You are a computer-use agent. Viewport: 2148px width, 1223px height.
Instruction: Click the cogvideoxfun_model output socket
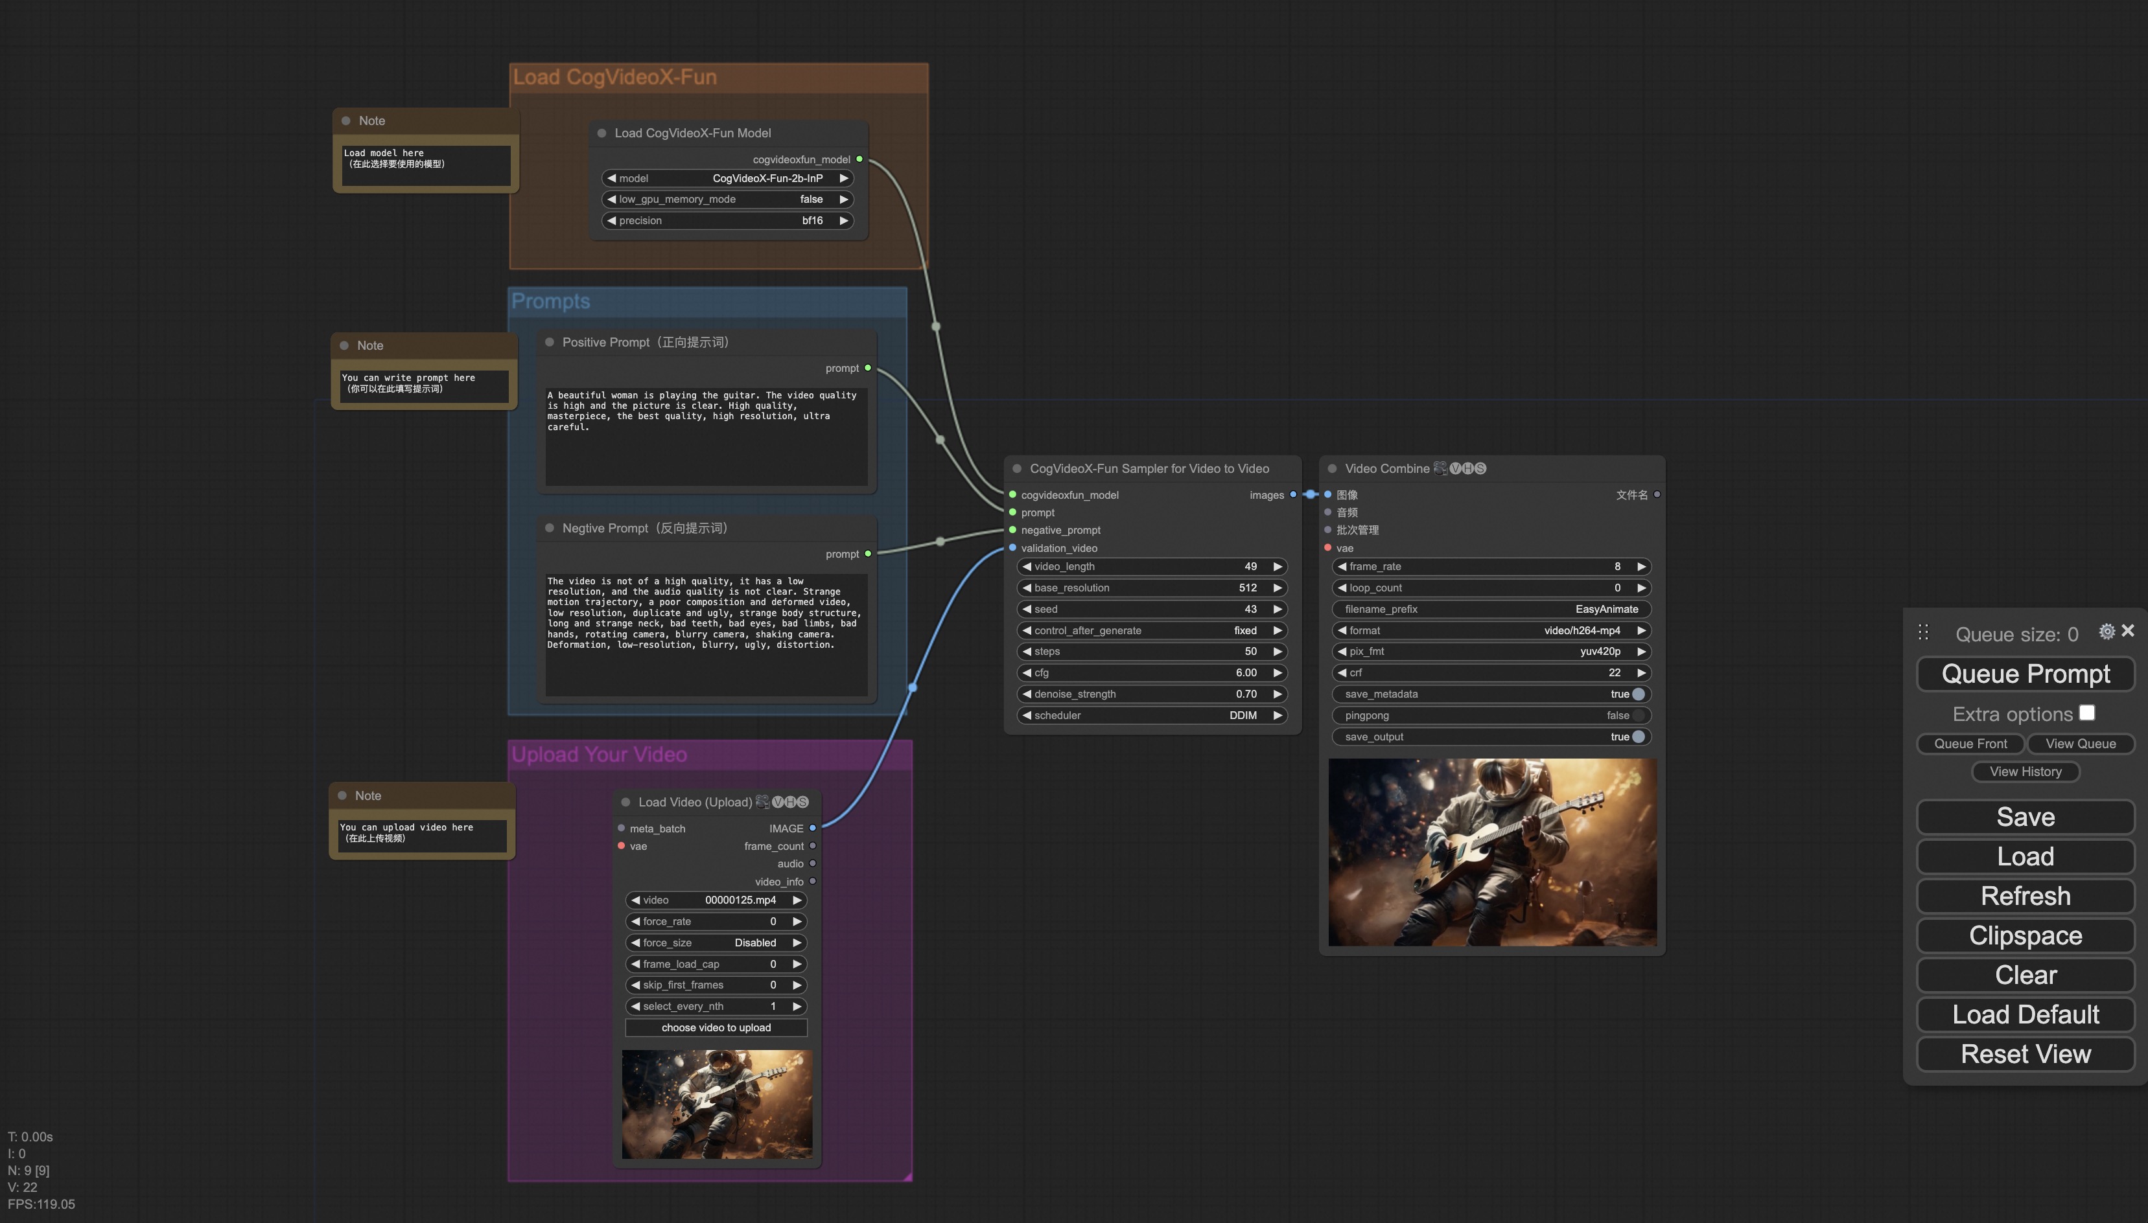(859, 159)
